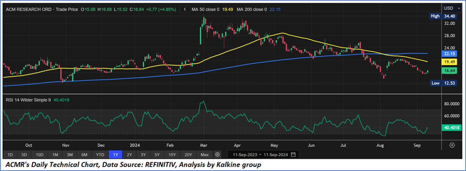Click the chart settings icon at bottom right
The height and width of the screenshot is (171, 466).
(x=452, y=145)
